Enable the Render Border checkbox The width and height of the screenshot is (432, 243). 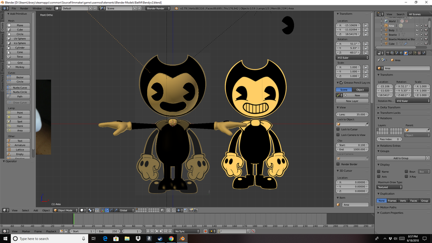tap(338, 164)
